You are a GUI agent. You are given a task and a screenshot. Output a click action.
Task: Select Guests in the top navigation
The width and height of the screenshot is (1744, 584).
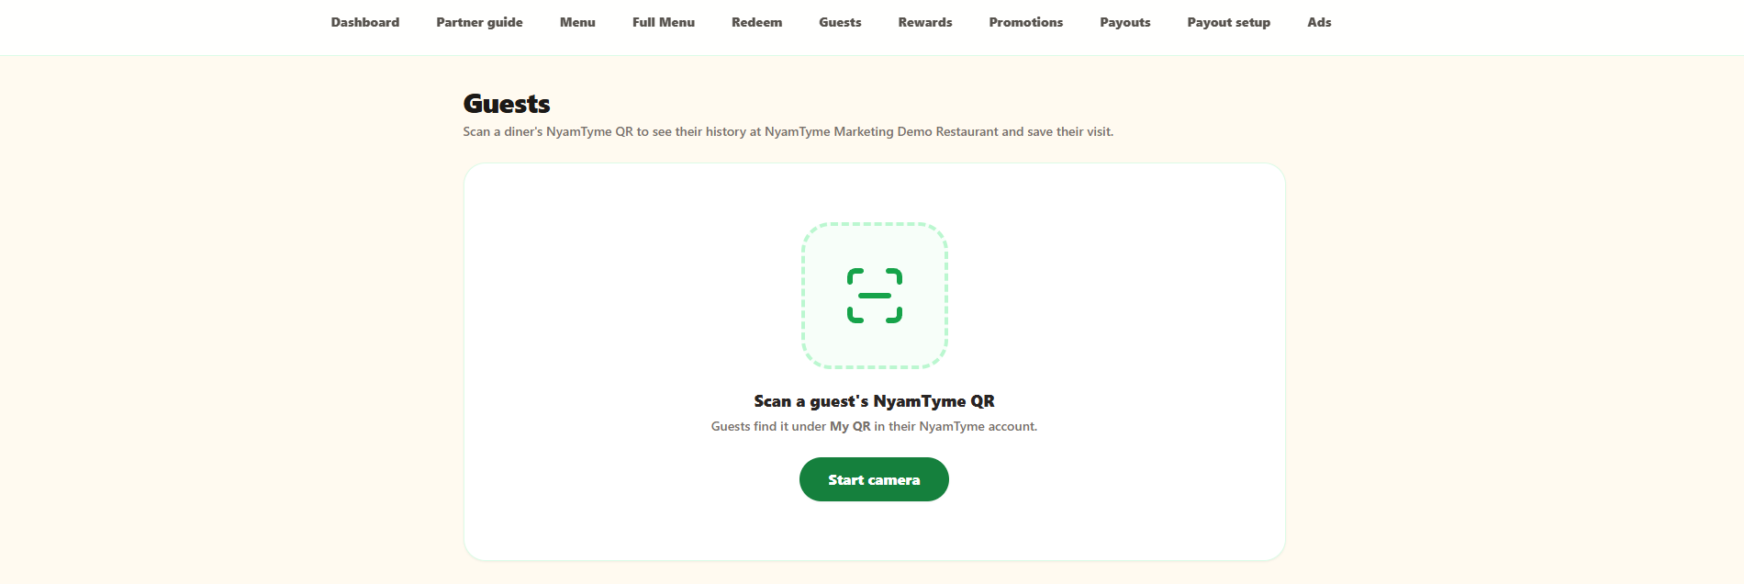pos(840,22)
